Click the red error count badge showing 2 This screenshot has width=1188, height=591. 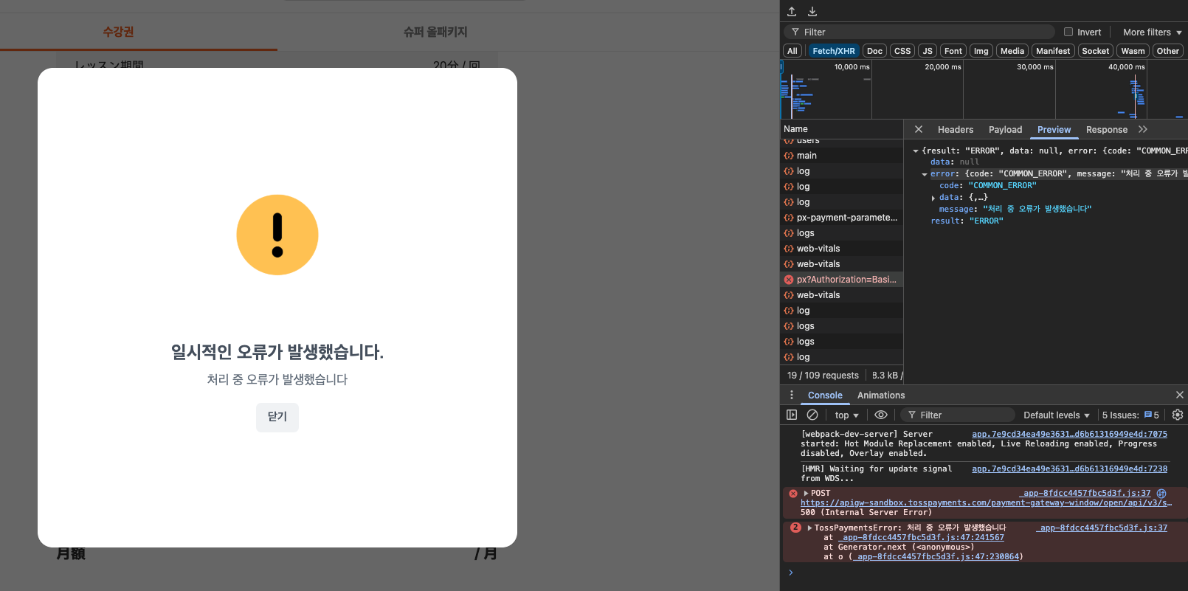pos(795,528)
